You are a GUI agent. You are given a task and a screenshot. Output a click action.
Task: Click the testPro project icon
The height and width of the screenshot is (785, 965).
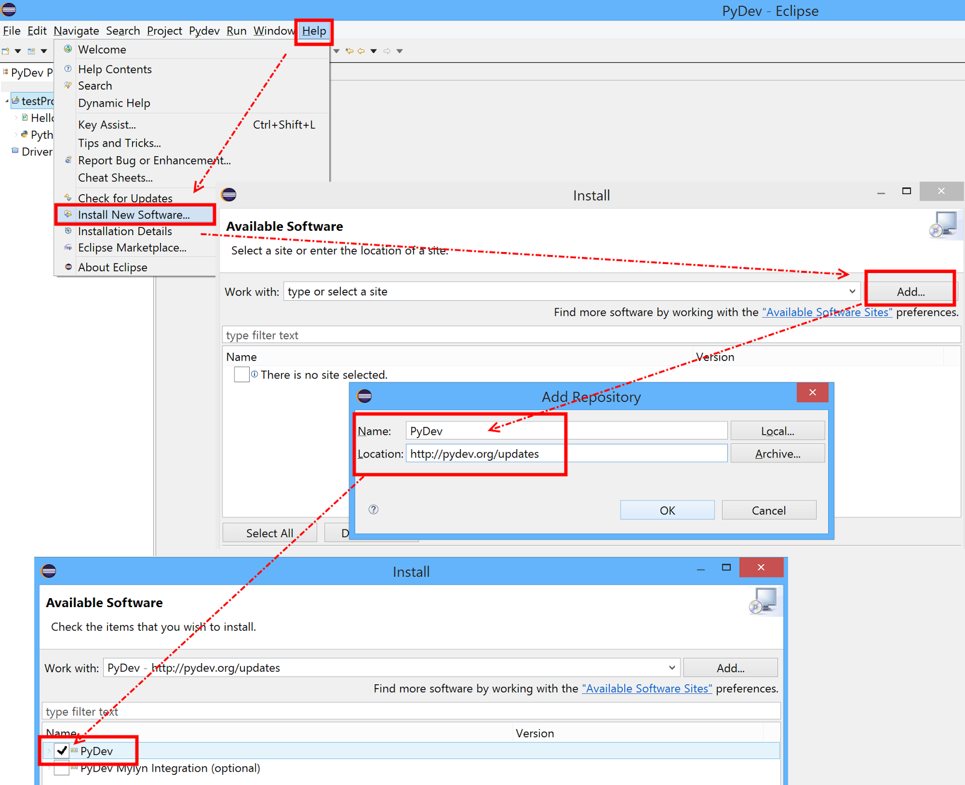[x=16, y=101]
